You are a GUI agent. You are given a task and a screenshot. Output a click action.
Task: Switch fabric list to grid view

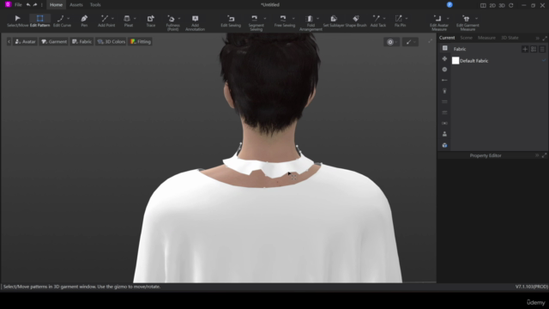point(534,49)
